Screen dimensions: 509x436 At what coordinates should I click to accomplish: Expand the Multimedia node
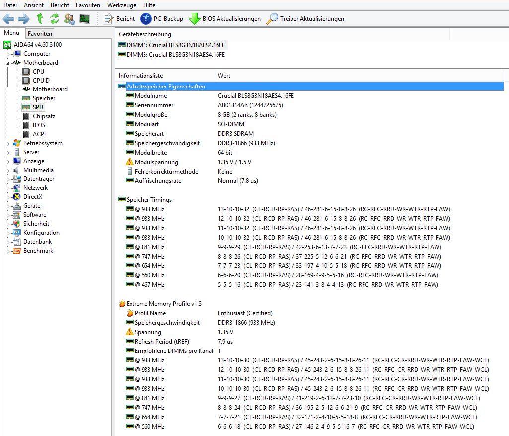(x=8, y=170)
